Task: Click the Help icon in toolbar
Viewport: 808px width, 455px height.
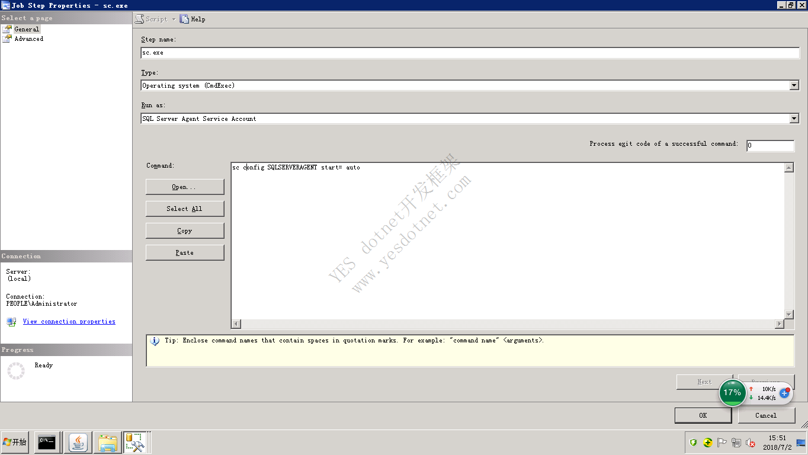Action: pos(184,19)
